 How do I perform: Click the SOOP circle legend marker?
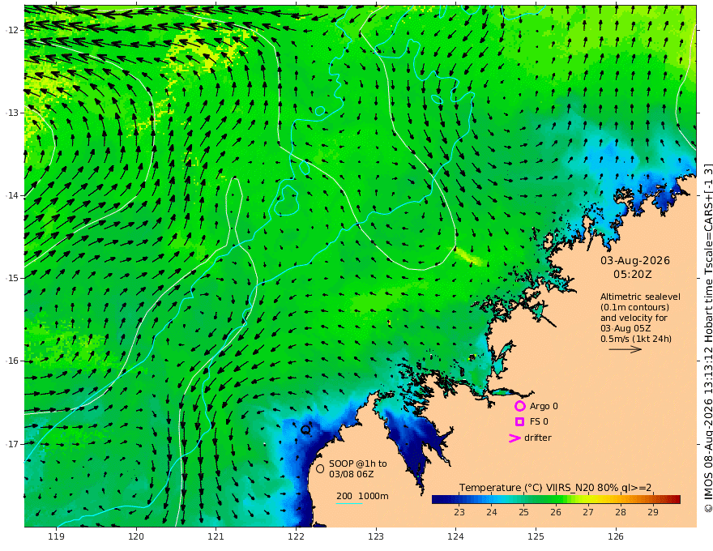click(320, 468)
